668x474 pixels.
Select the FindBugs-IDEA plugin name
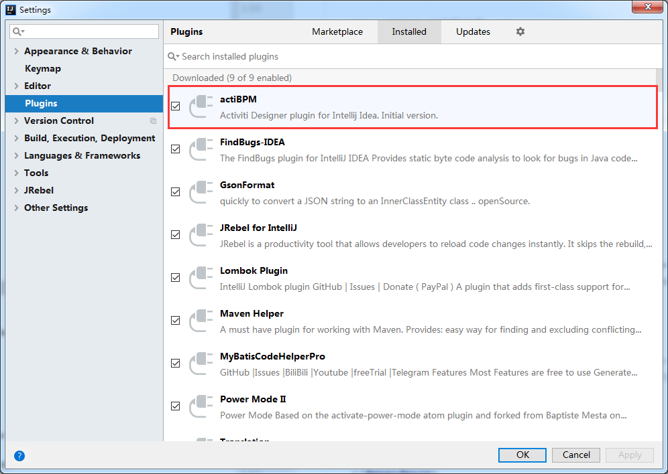252,142
